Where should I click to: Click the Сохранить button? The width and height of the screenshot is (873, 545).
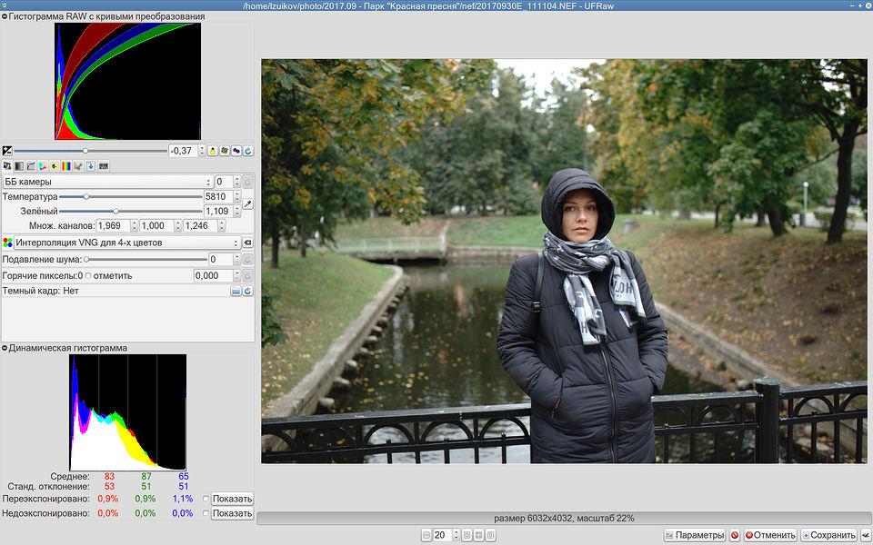pyautogui.click(x=829, y=535)
